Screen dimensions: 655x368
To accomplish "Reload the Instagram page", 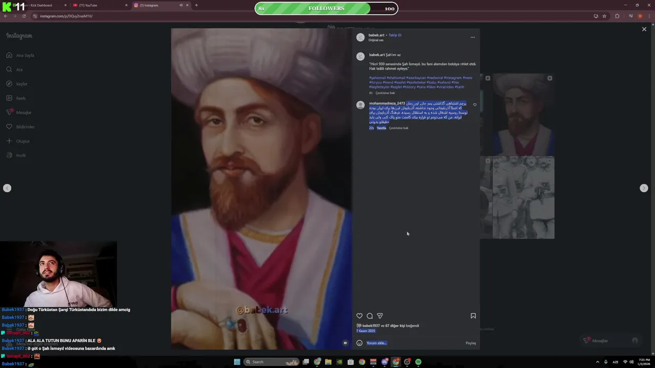I will tap(24, 16).
